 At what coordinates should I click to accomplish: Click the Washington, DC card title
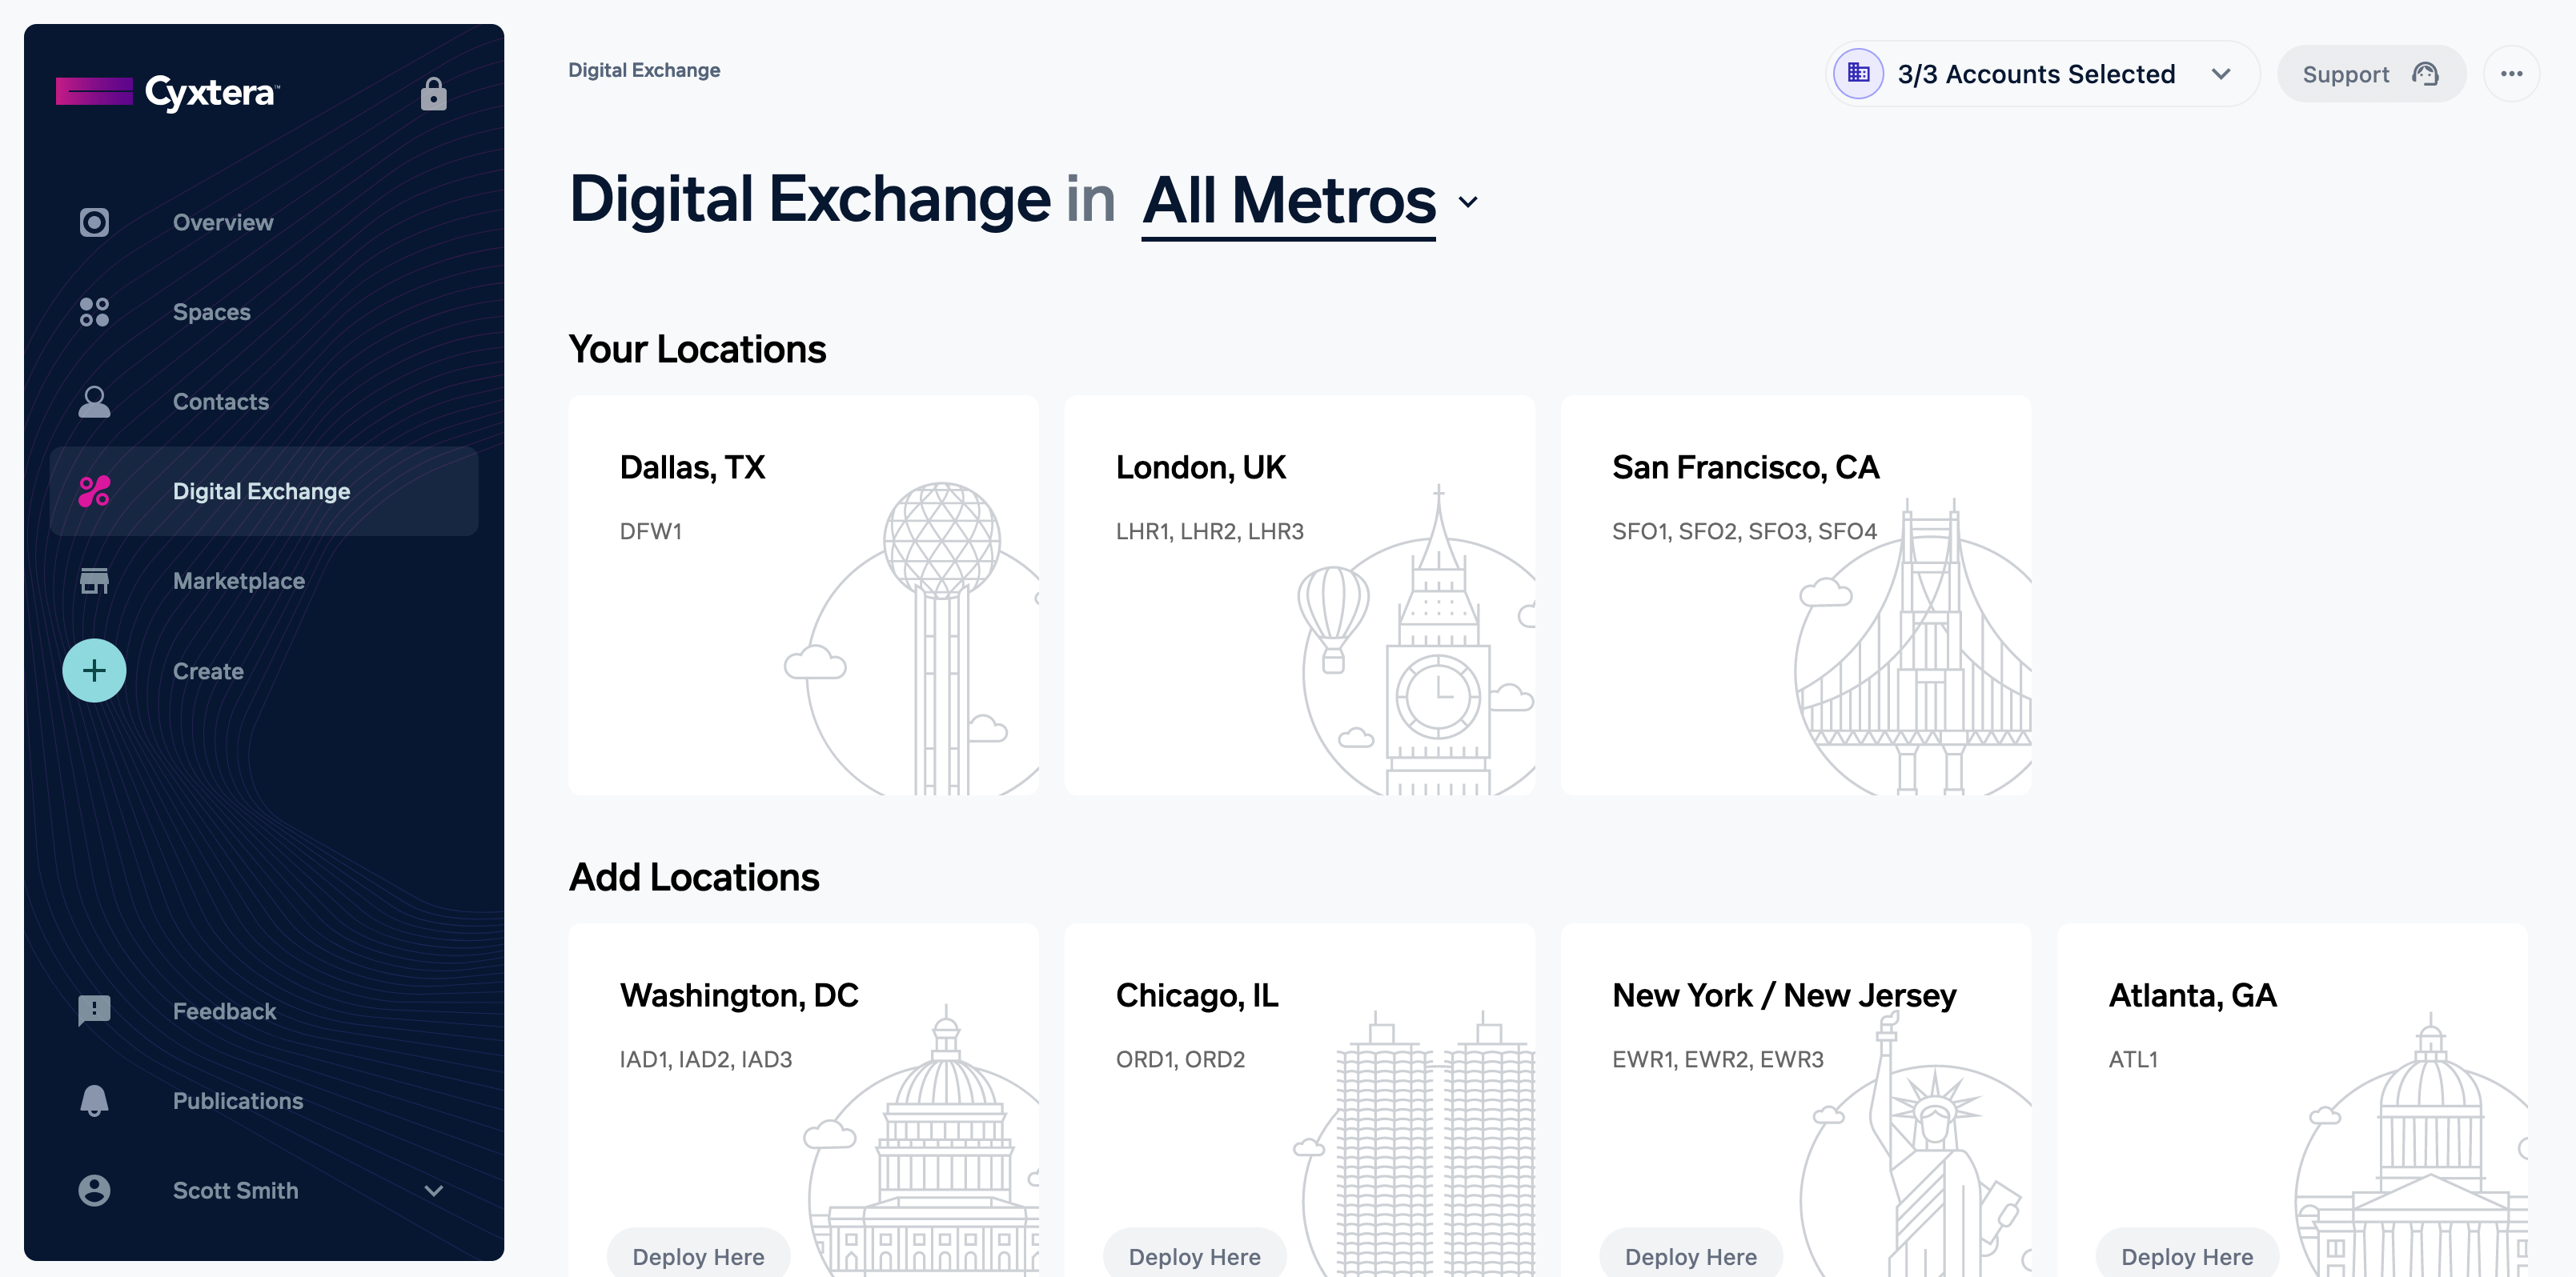tap(739, 995)
